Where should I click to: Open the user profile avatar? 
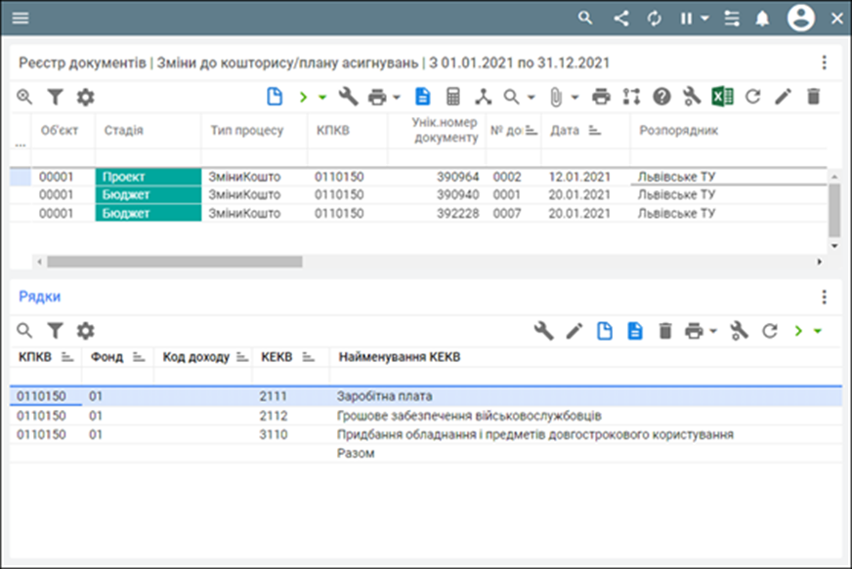click(x=801, y=18)
